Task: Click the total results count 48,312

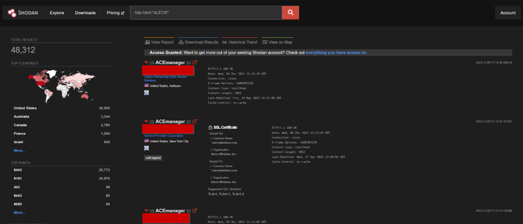Action: [x=23, y=50]
